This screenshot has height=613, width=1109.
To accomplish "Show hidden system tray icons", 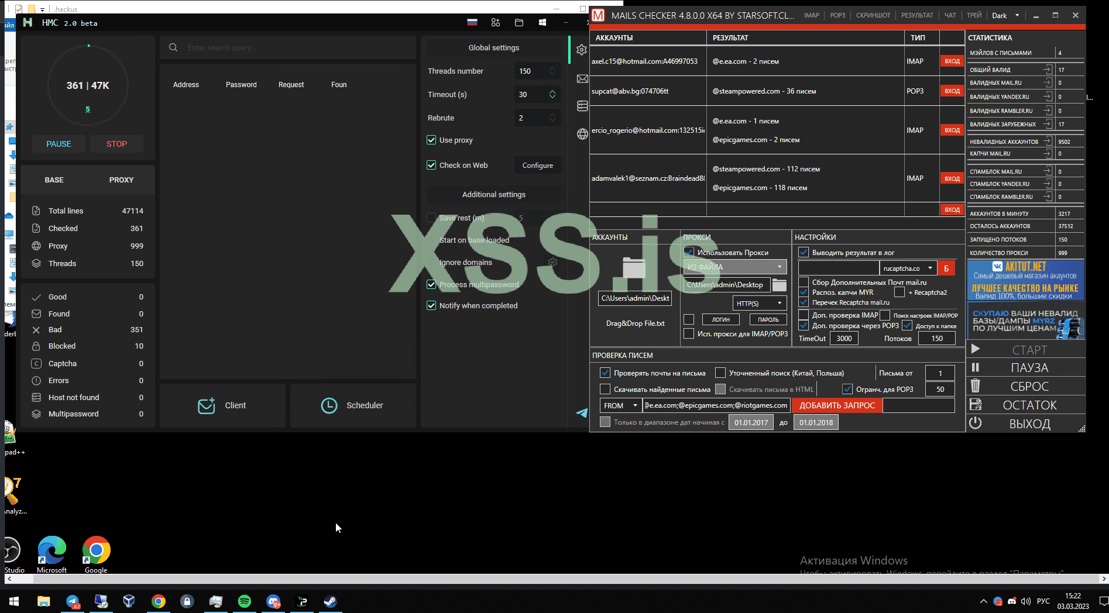I will 983,601.
